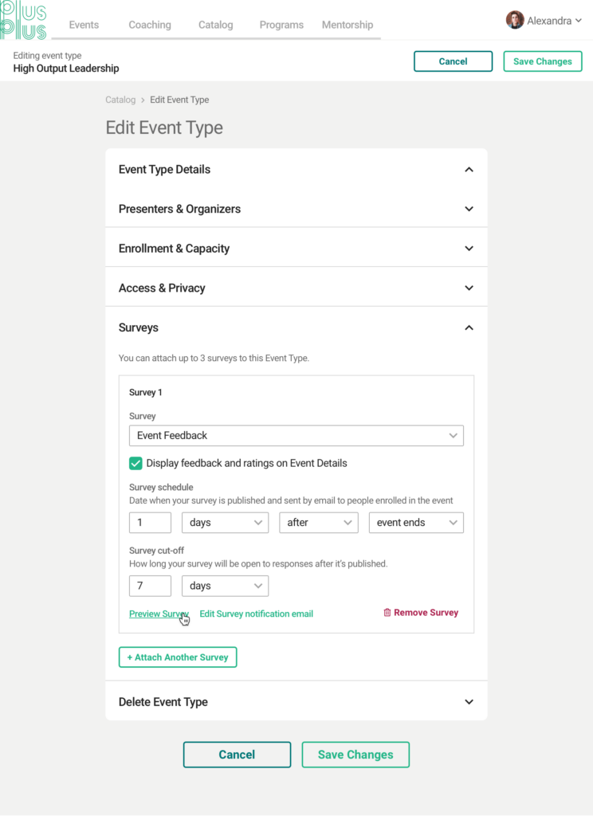Image resolution: width=593 pixels, height=816 pixels.
Task: Expand Access & Privacy chevron
Action: (469, 288)
